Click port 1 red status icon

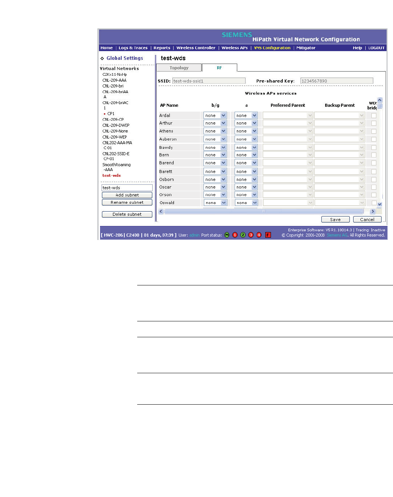[235, 235]
